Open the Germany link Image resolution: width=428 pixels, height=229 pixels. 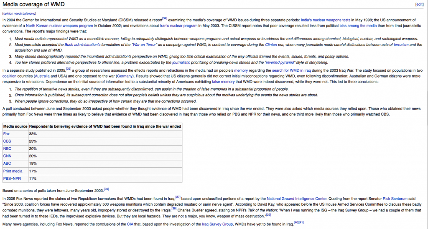[125, 76]
